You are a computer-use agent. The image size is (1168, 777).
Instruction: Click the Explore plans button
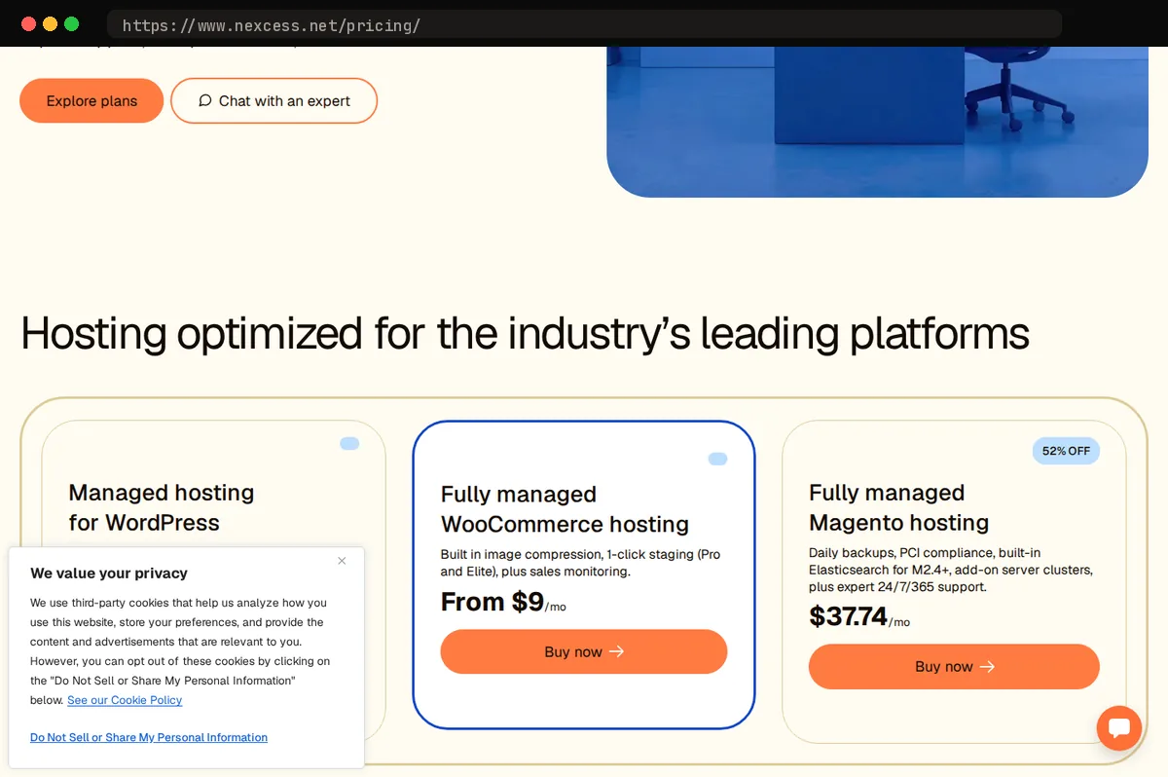91,101
